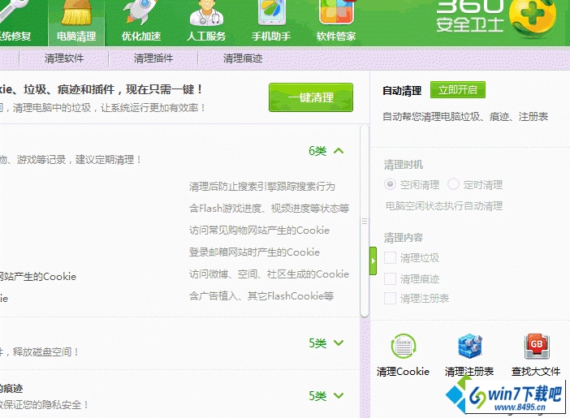Launch the 清理注册表 tool icon
The height and width of the screenshot is (418, 570).
(x=469, y=346)
